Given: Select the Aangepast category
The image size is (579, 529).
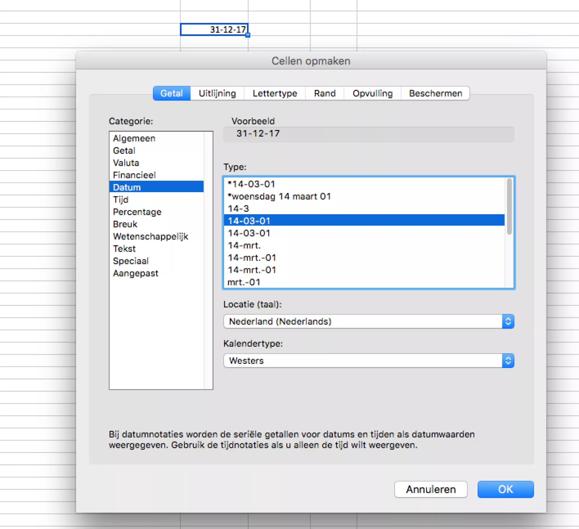Looking at the screenshot, I should click(x=135, y=273).
